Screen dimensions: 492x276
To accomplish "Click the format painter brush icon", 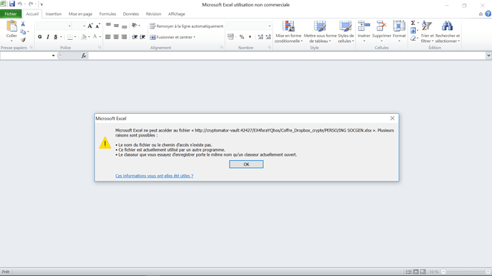I will (x=23, y=40).
